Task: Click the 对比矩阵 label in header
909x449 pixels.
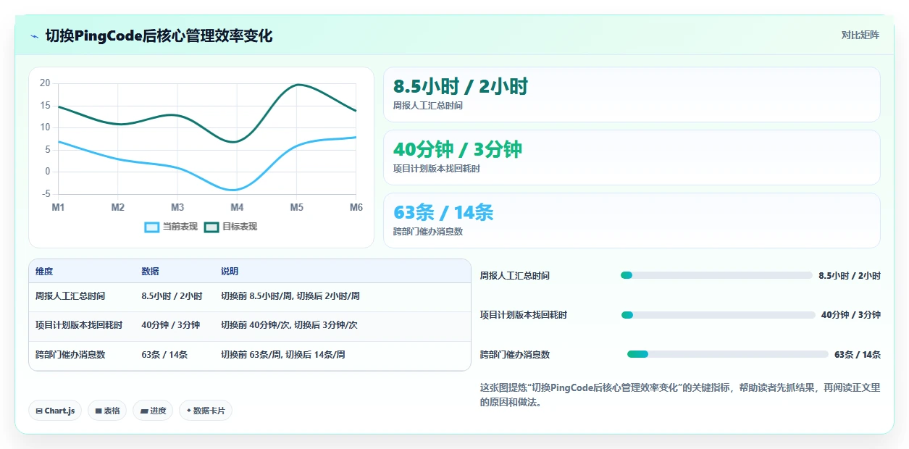Action: [860, 35]
